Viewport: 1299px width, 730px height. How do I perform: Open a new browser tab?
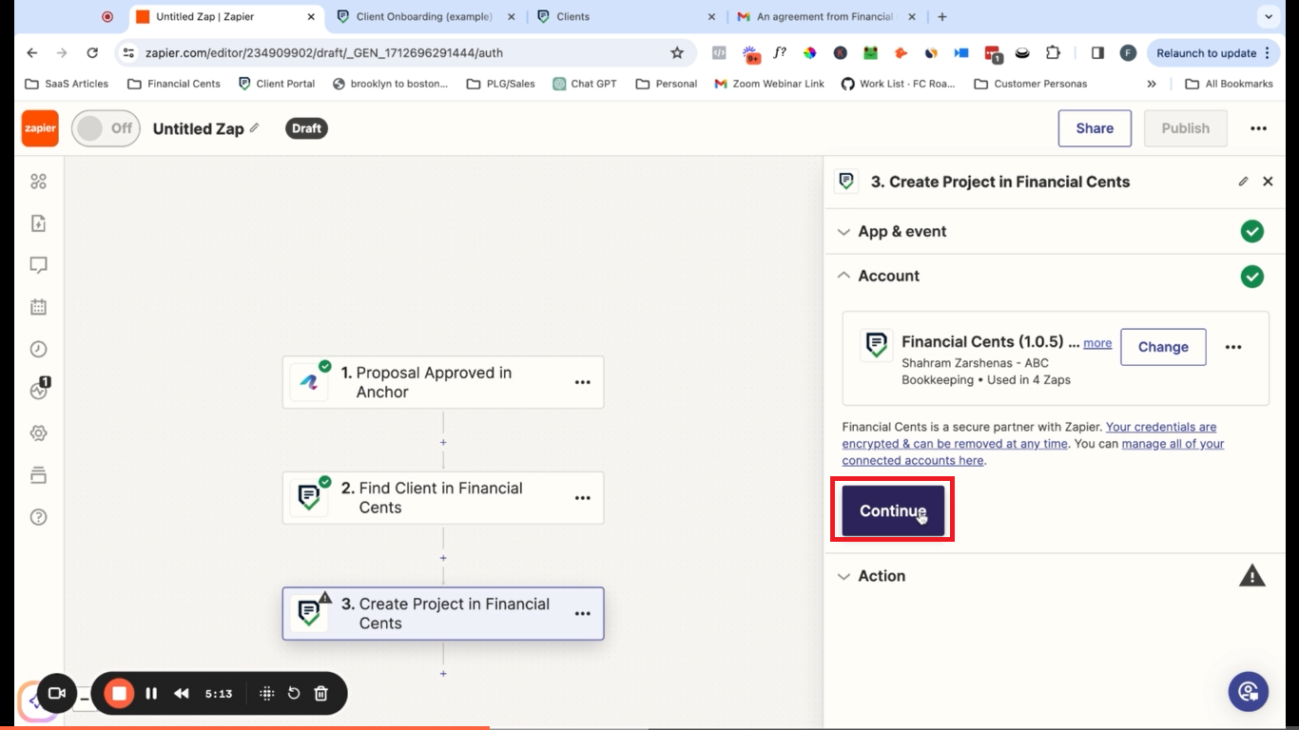(942, 16)
